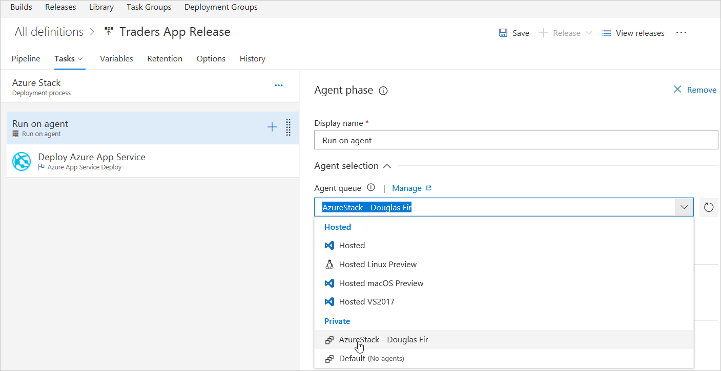This screenshot has width=721, height=371.
Task: Click the flag icon under Deploy Azure App Service
Action: coord(42,167)
